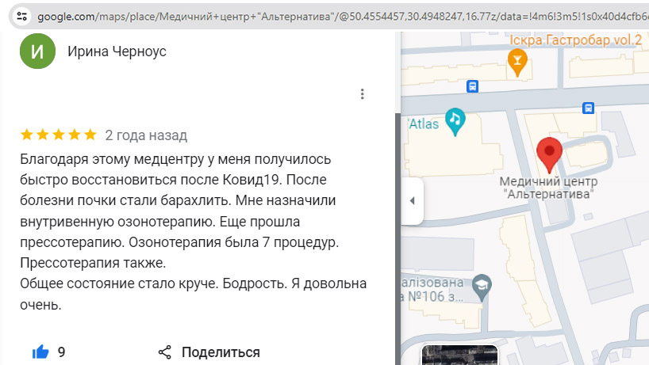This screenshot has width=649, height=365.
Task: Open the thumbnail at bottom of map
Action: (459, 355)
